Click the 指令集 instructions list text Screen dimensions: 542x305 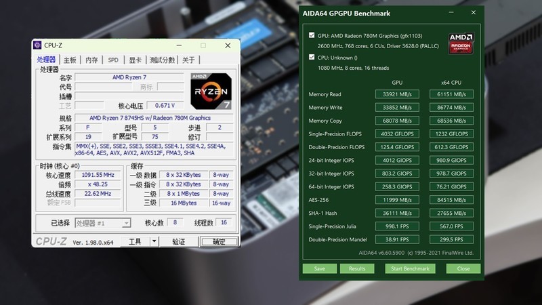click(x=154, y=149)
